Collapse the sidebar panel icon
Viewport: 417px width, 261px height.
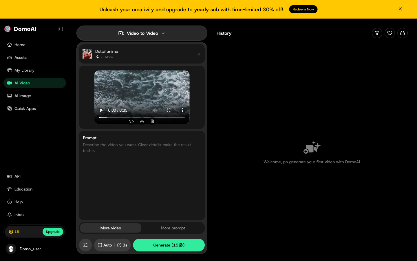point(61,29)
